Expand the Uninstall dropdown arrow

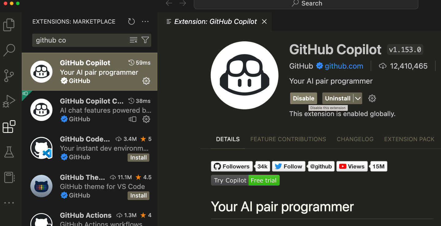point(358,98)
